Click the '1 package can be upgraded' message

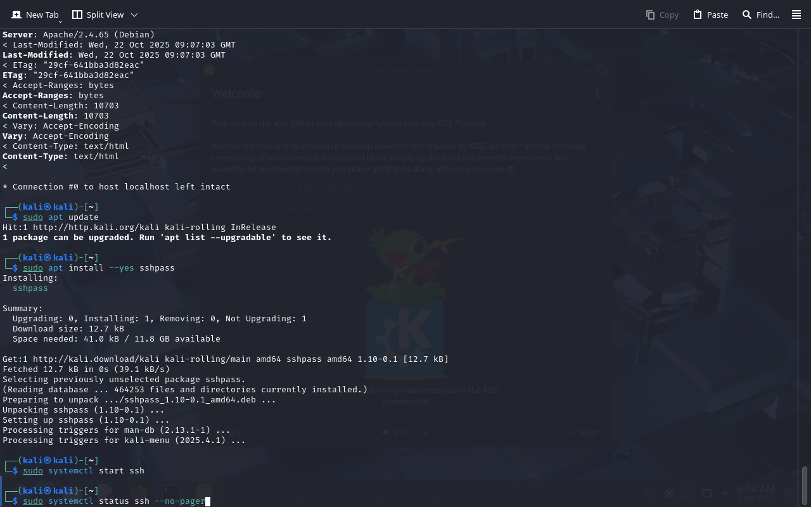coord(167,238)
